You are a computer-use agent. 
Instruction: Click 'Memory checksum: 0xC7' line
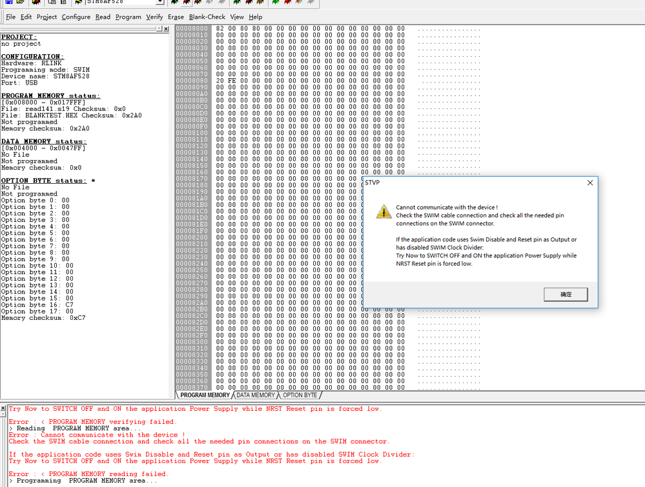[43, 318]
